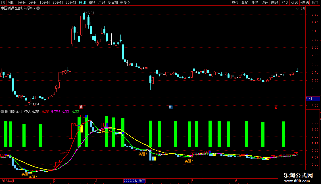
Task: Click the 中国联通(日线.前复权) title
Action: click(x=18, y=8)
